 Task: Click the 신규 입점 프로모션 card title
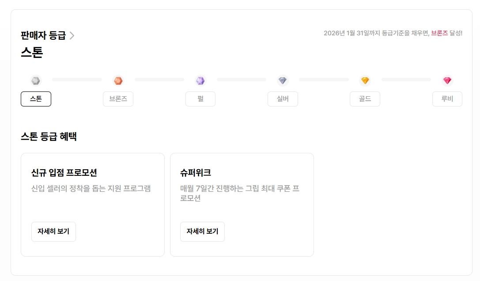[64, 172]
